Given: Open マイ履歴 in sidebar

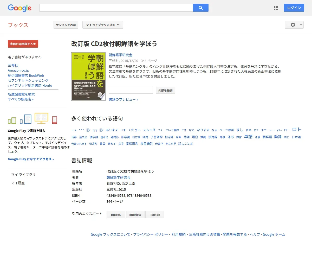Looking at the screenshot, I should coord(18,183).
